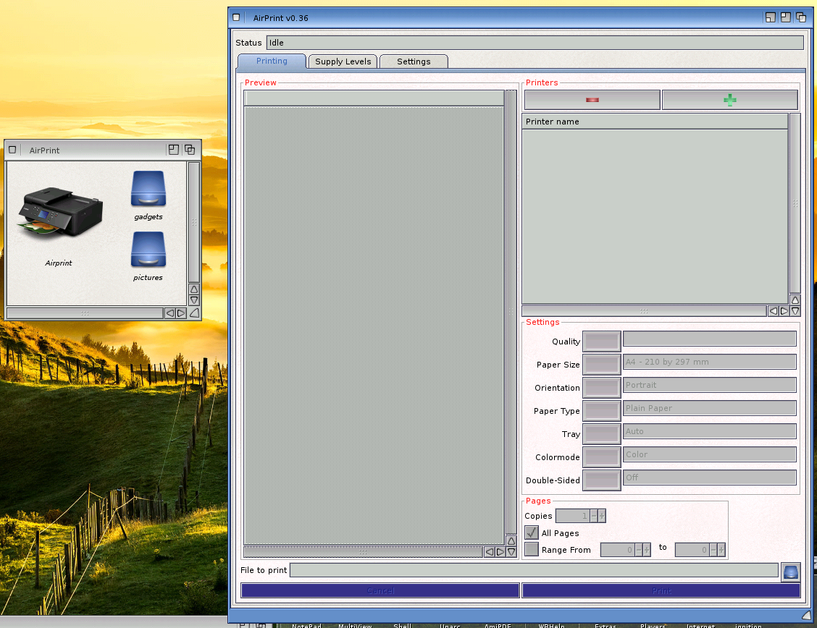The width and height of the screenshot is (817, 628).
Task: Toggle the All Pages checkbox
Action: 532,532
